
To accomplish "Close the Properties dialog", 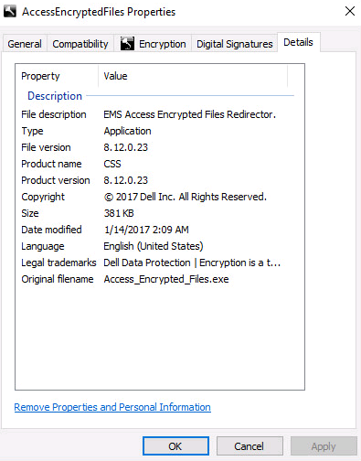I will coord(350,11).
